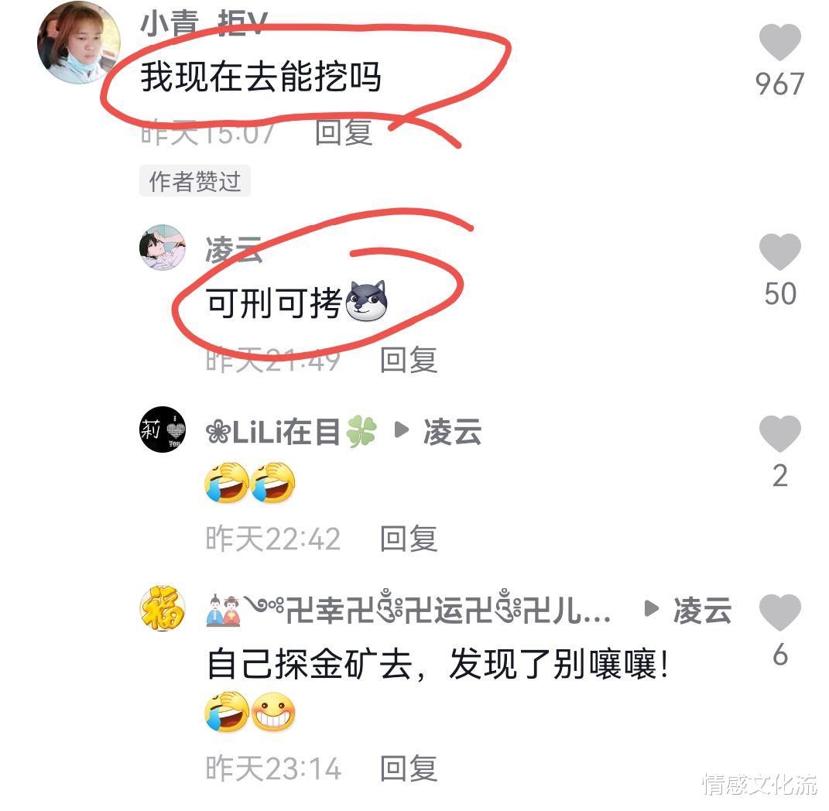Open 凌云 username above 可刑可拷
829x811 pixels.
click(x=234, y=249)
